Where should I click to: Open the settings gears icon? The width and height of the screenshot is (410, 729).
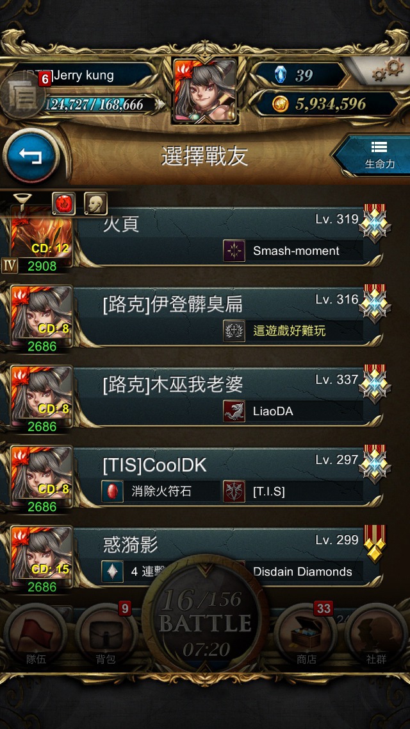point(388,71)
